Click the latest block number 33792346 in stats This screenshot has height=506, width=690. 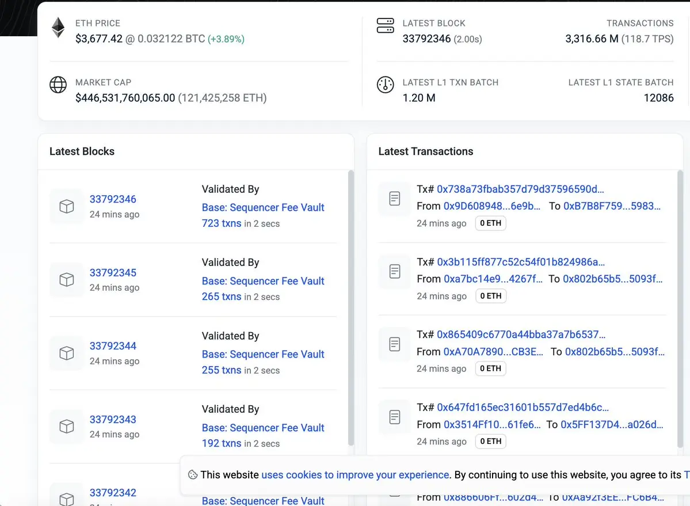(x=426, y=39)
